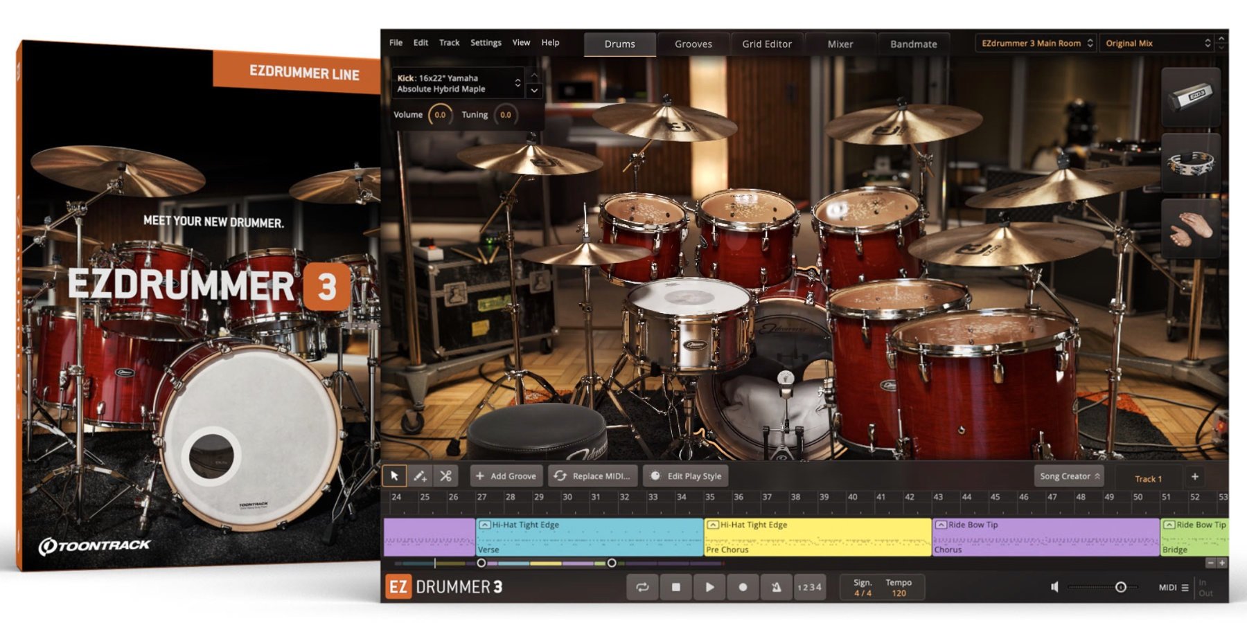Switch to the Grooves tab
1247x623 pixels.
pos(693,44)
